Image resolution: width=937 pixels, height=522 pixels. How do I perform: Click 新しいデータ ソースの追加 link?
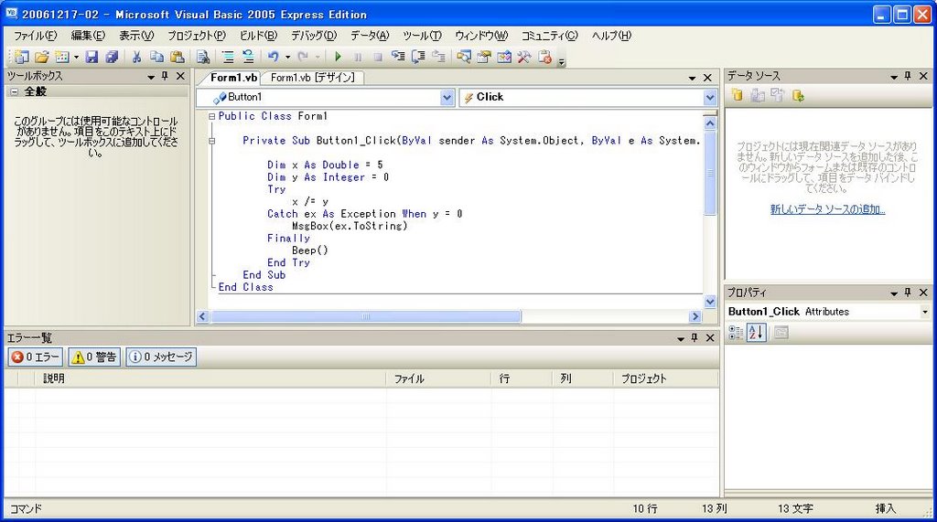coord(827,209)
